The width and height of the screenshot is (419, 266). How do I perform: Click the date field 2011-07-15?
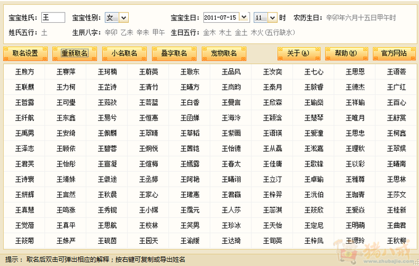click(221, 18)
